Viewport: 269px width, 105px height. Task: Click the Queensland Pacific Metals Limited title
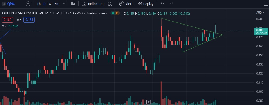(x=34, y=13)
